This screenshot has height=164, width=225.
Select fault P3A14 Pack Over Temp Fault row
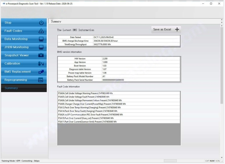coord(87,111)
